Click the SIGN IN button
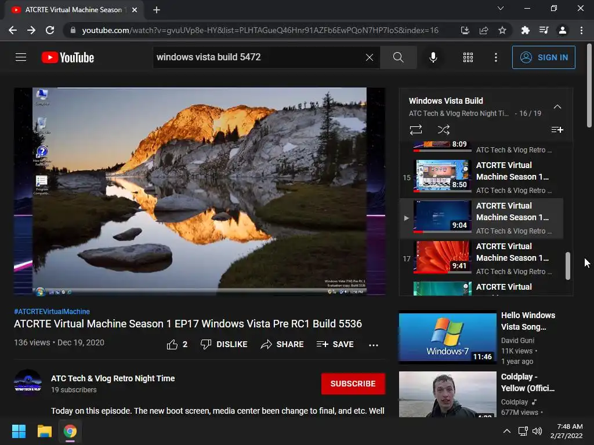 coord(544,57)
